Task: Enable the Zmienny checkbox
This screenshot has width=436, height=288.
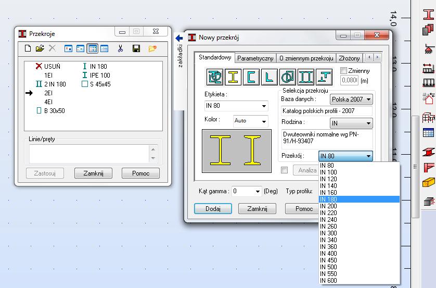Action: coord(344,71)
